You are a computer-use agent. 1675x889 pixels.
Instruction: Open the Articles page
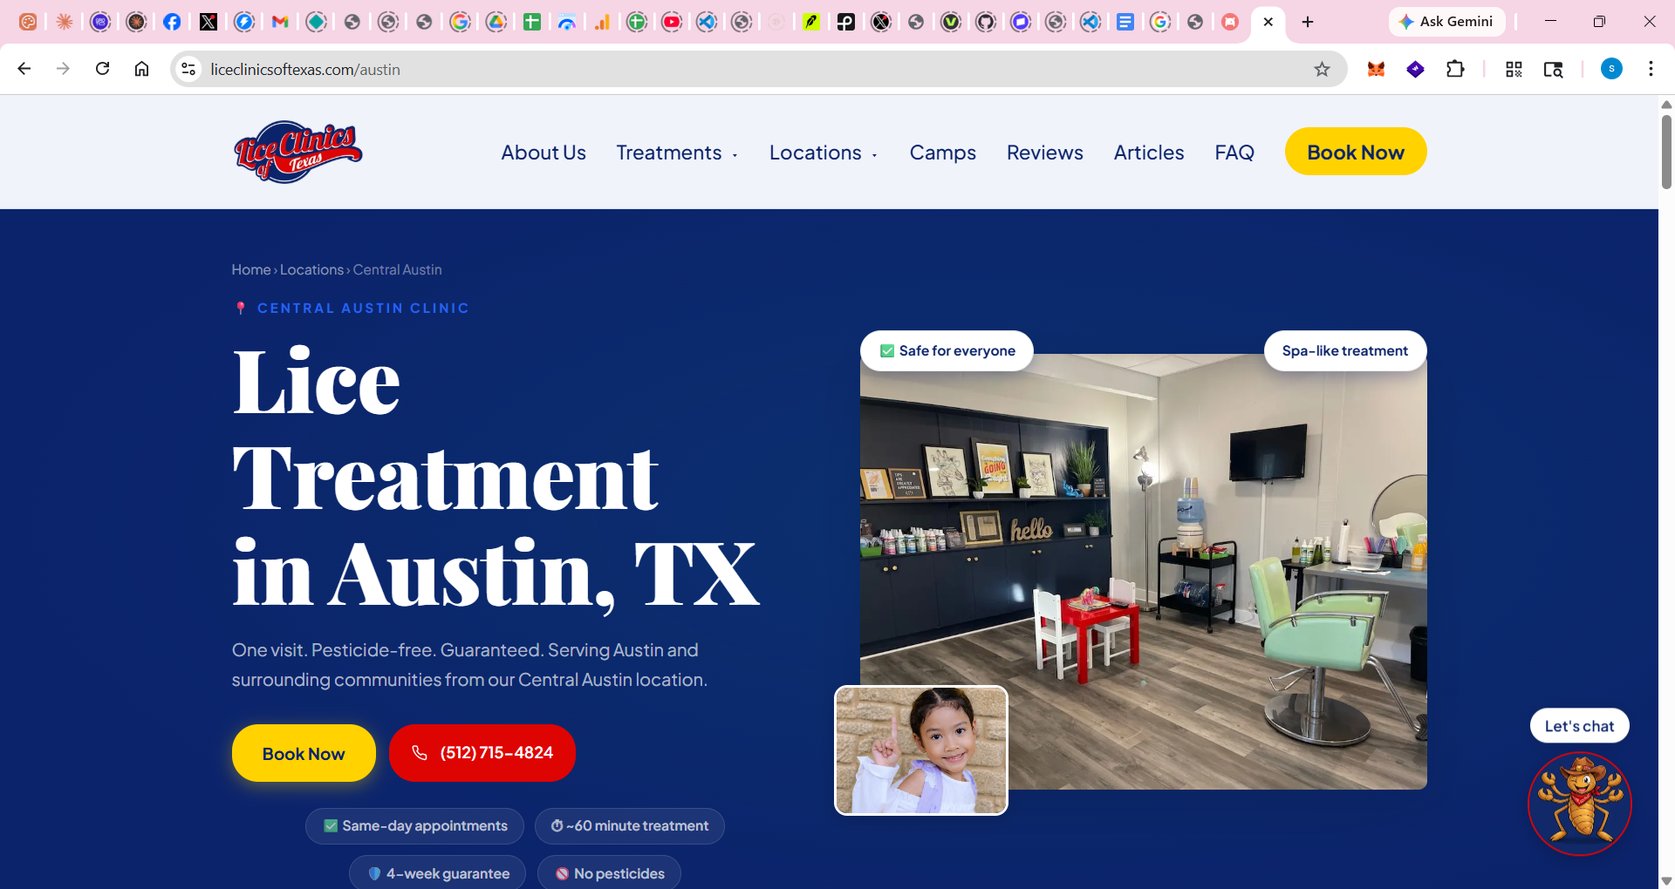(x=1148, y=153)
